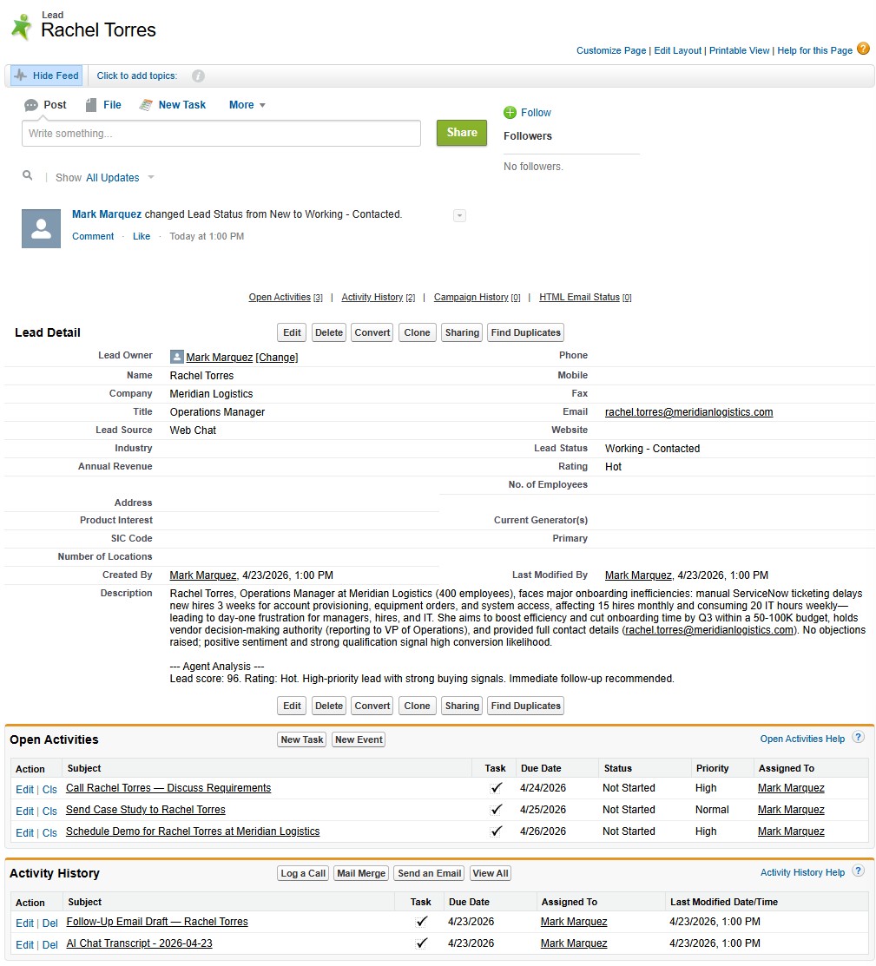The image size is (876, 966).
Task: Open rachel.torres@meridianlogistics.com email link
Action: [688, 411]
